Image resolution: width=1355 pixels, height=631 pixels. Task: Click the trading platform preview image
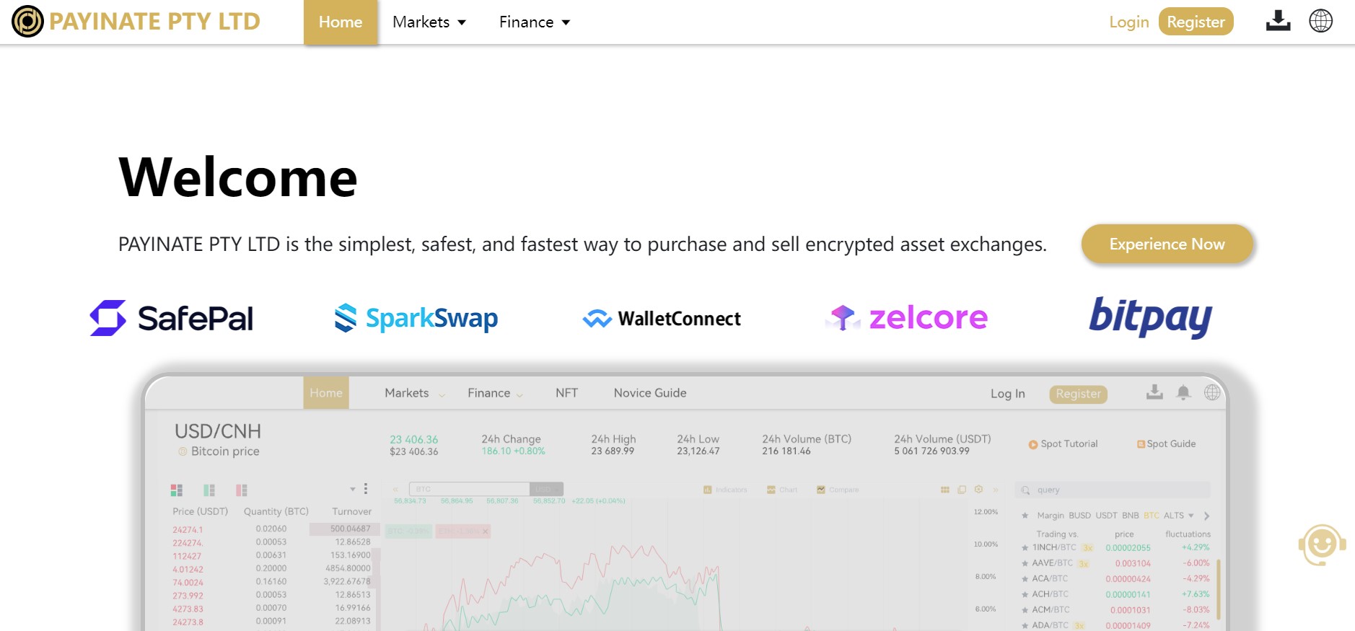tap(685, 502)
